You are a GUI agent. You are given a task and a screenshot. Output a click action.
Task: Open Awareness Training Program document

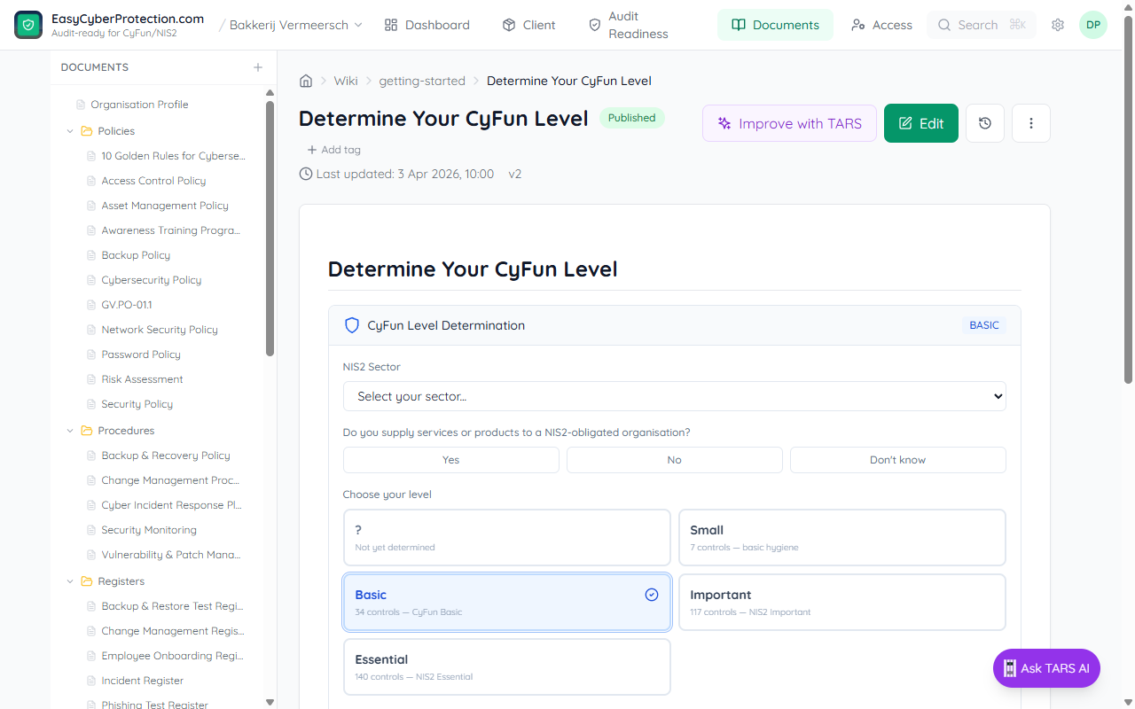(x=171, y=230)
